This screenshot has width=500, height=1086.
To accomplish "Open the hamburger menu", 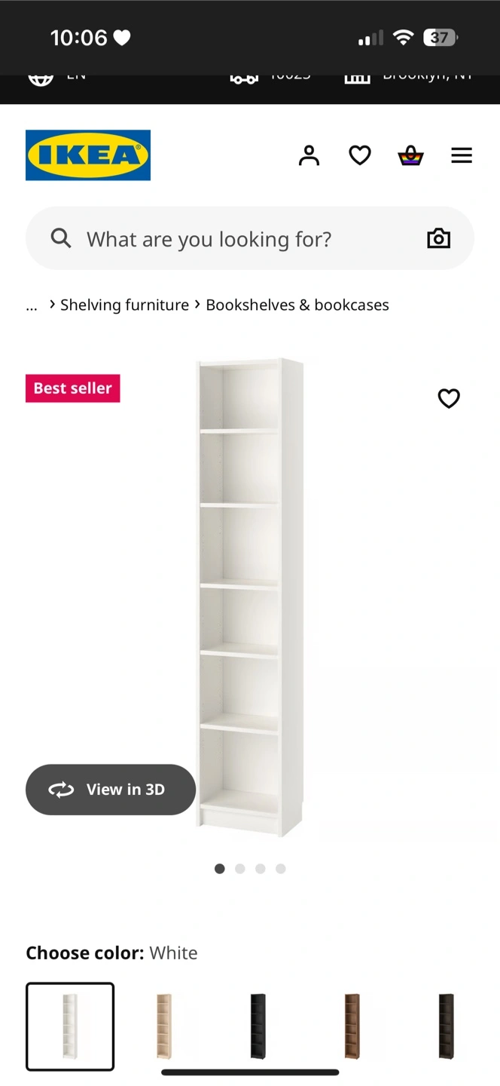I will (x=462, y=155).
